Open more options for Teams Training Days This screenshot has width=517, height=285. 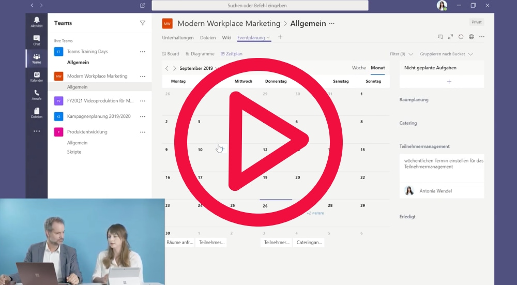pyautogui.click(x=143, y=51)
